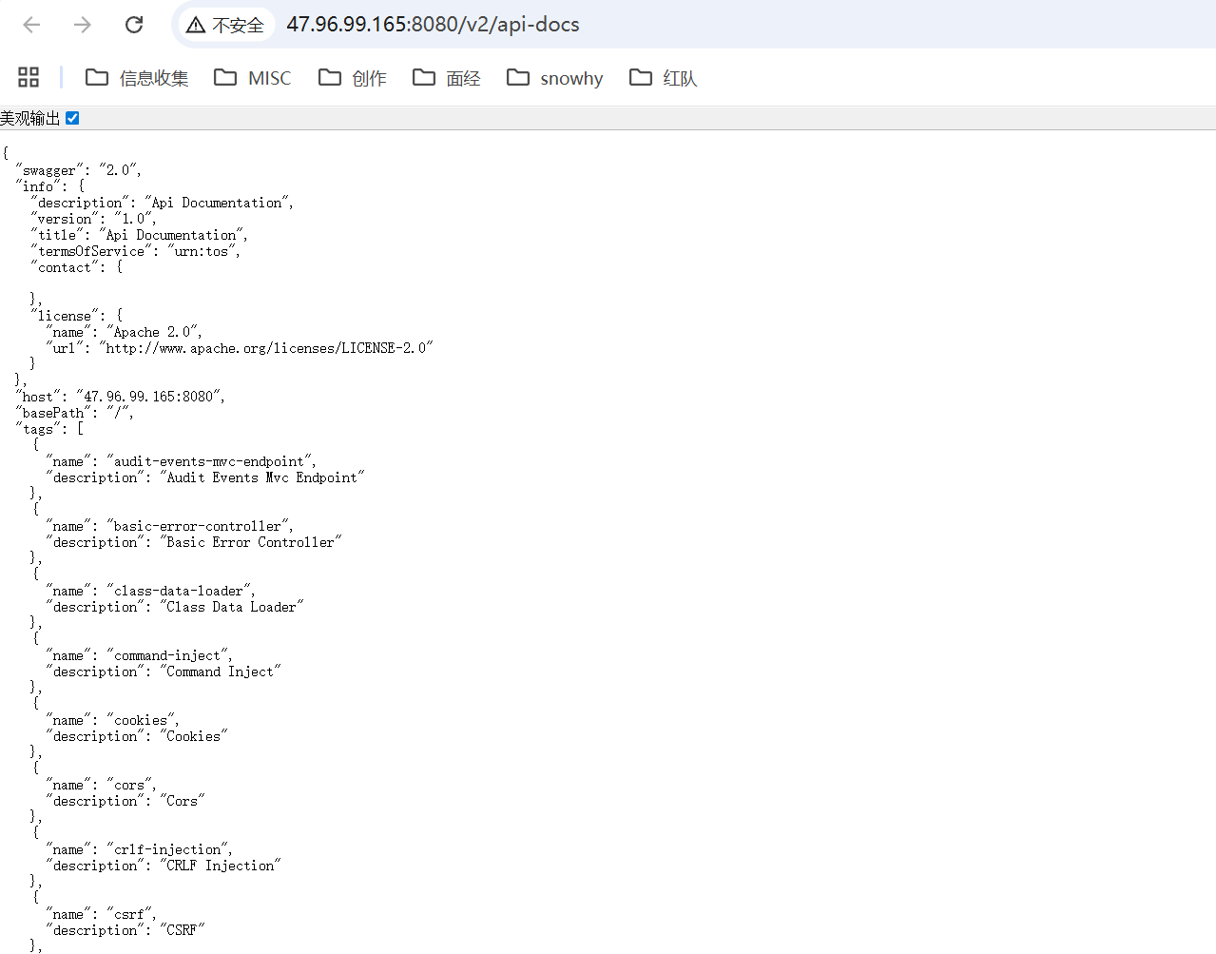Click the host value 47.96.99.165:8080

point(150,397)
